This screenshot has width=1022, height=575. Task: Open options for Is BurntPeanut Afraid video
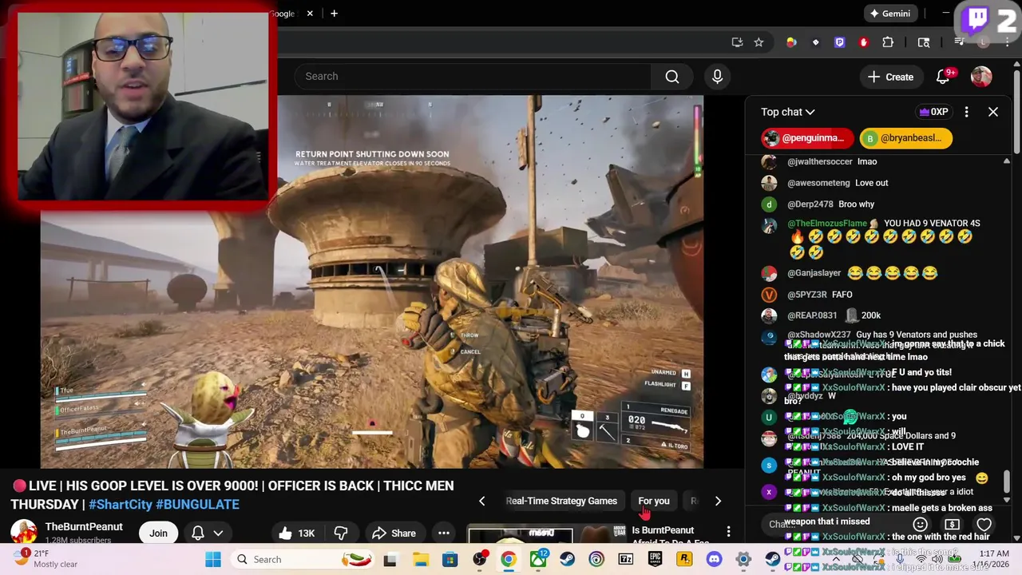click(728, 532)
